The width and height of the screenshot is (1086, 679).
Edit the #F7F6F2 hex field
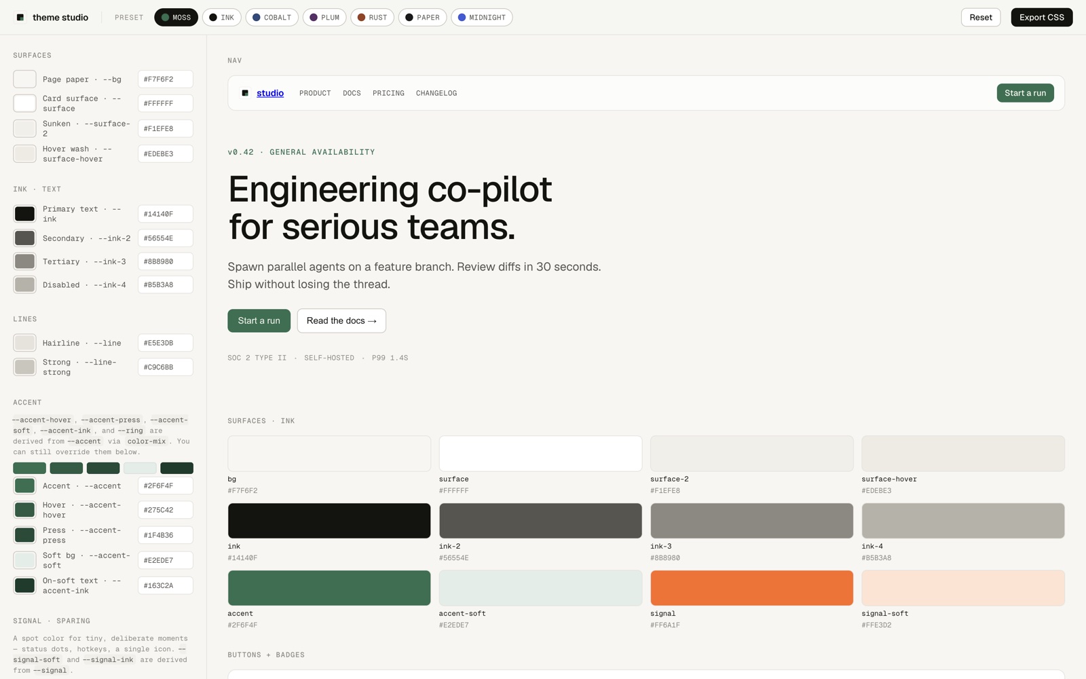pyautogui.click(x=166, y=79)
